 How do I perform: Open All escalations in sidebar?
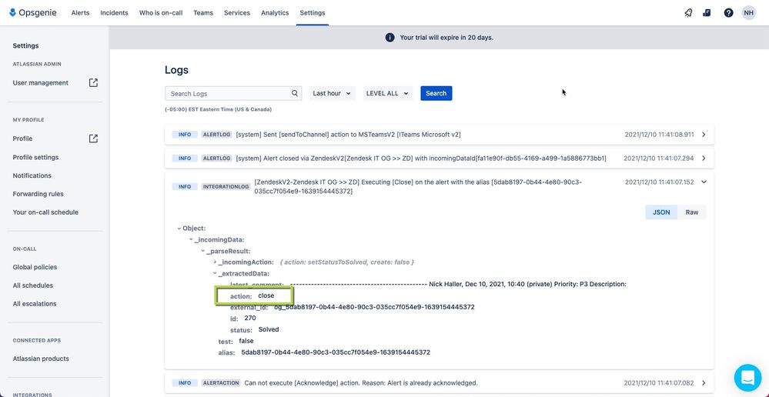(35, 304)
